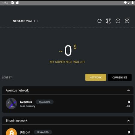Viewport: 135px width, 135px height.
Task: Tap the Wi-Fi status bar icon
Action: click(125, 3)
